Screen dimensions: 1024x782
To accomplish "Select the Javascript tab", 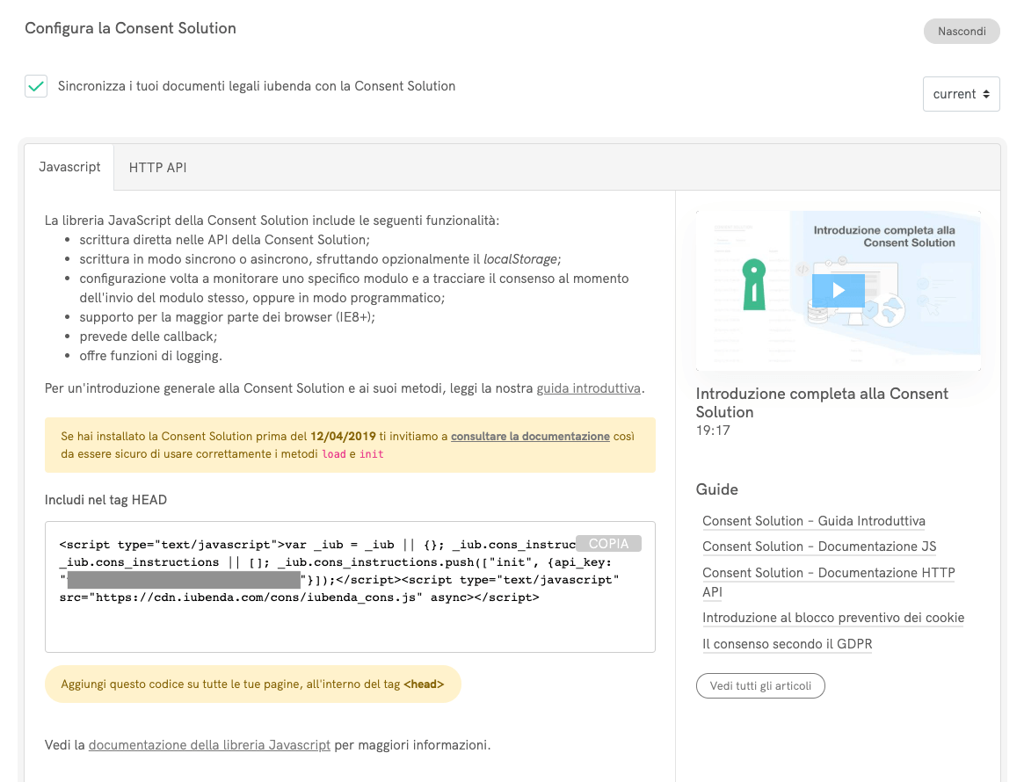I will tap(68, 167).
